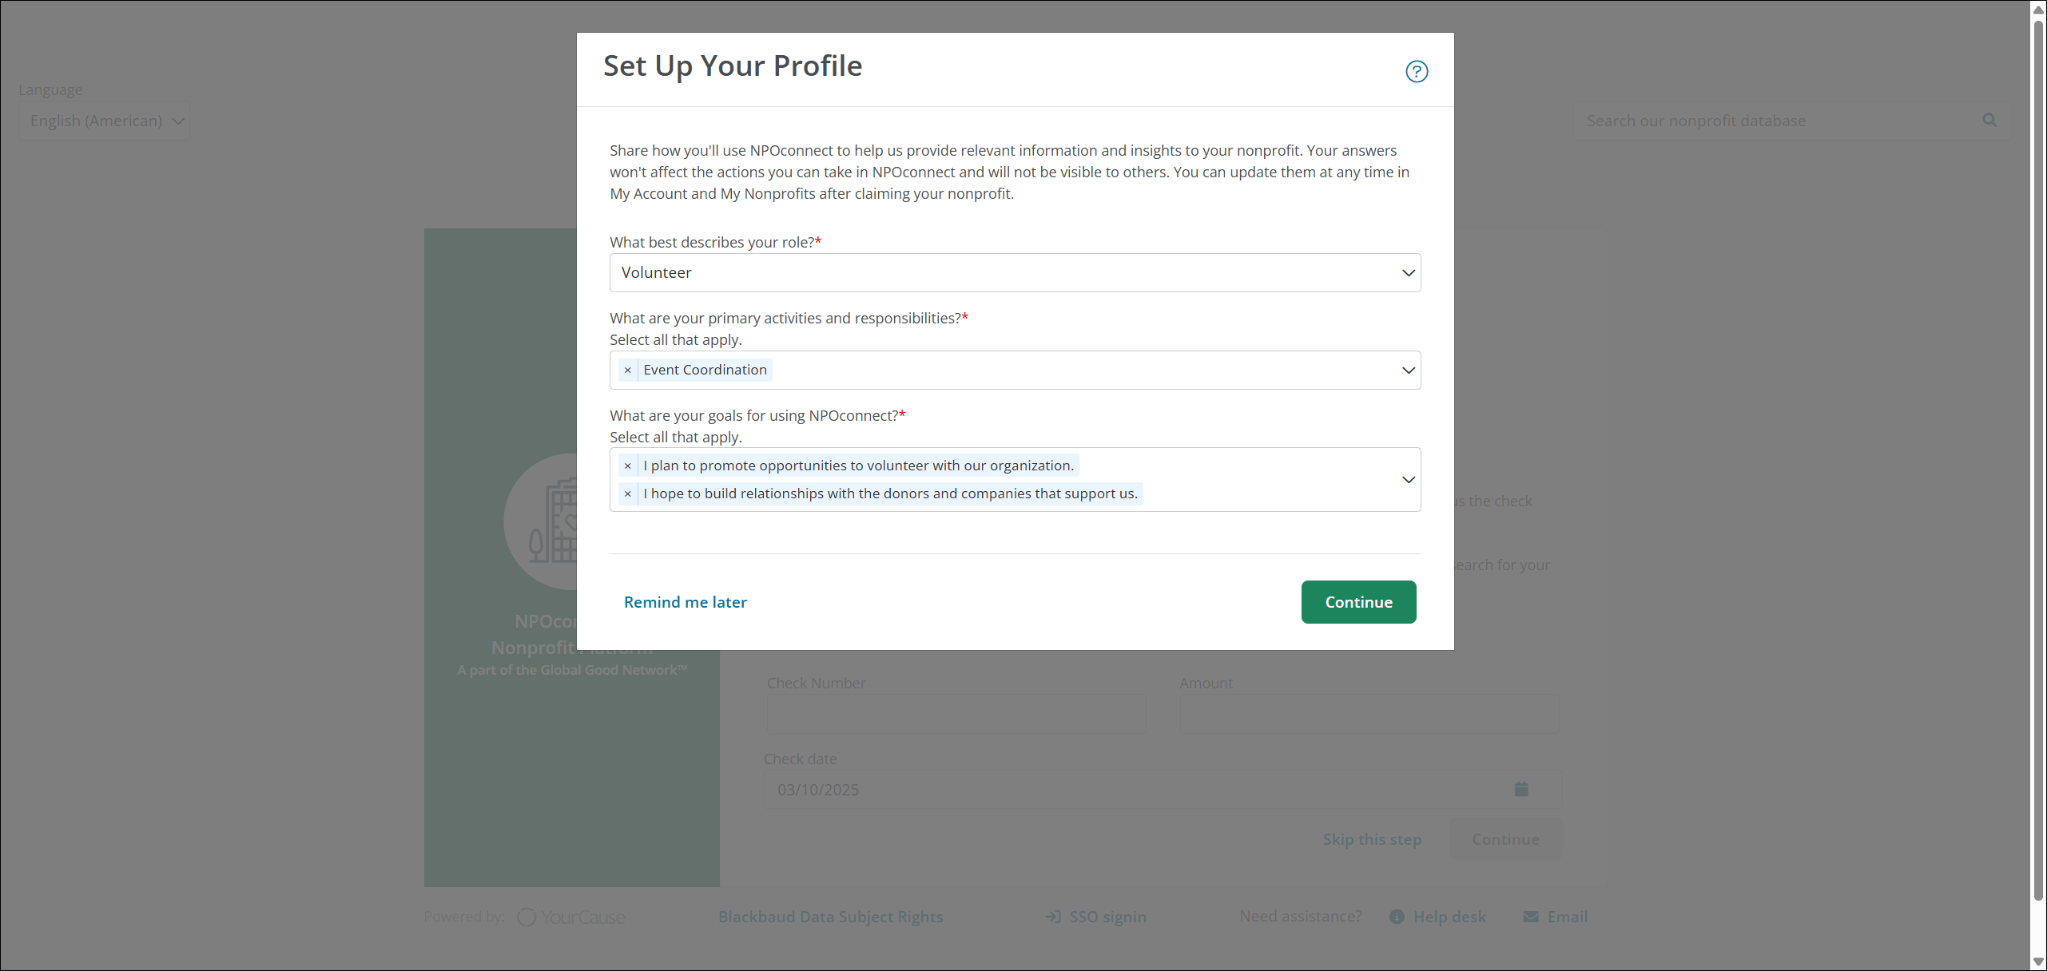Remove the promote volunteer opportunities tag

(628, 466)
